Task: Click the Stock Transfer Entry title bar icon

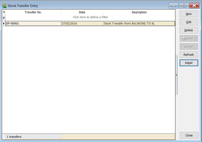Action: [x=4, y=5]
